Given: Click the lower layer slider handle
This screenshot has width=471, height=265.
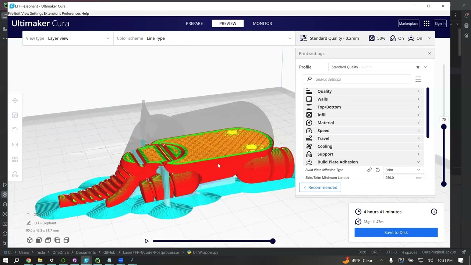Looking at the screenshot, I should [444, 184].
